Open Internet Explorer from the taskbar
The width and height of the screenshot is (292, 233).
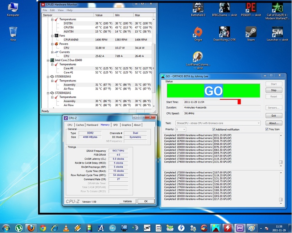(54, 228)
